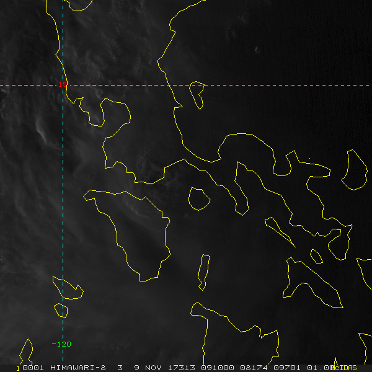Click inside the narrow Tablas island outline
372x372 pixels.
pyautogui.click(x=205, y=272)
